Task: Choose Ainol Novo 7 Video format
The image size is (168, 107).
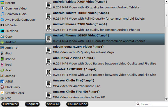Action: pos(105,61)
